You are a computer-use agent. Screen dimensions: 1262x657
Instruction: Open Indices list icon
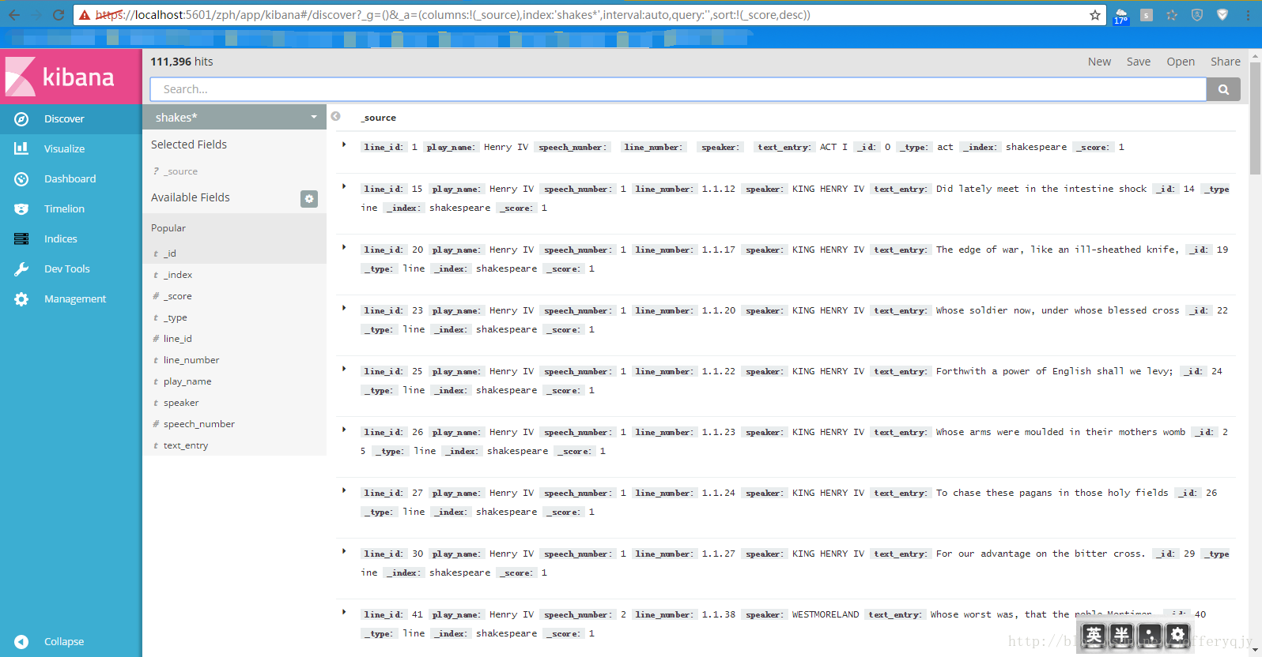[21, 238]
